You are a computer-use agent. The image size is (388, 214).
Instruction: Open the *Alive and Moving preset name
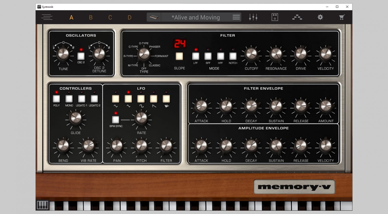click(x=196, y=17)
